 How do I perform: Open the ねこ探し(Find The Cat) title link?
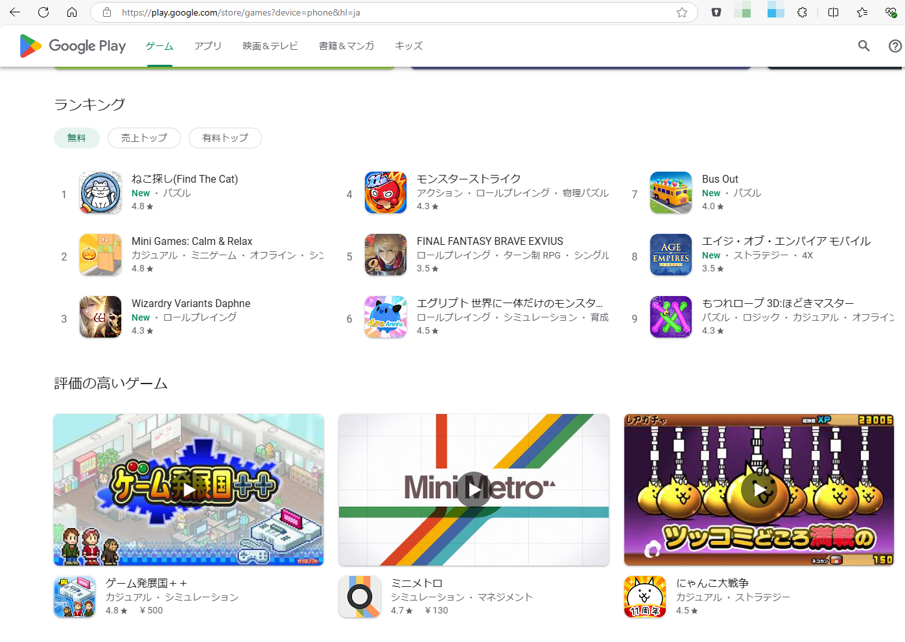click(185, 179)
